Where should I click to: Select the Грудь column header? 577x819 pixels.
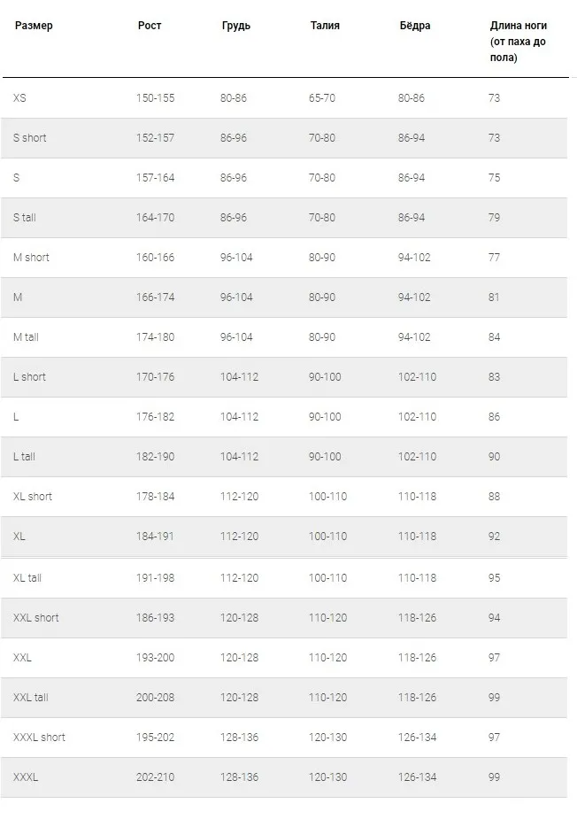pos(236,26)
